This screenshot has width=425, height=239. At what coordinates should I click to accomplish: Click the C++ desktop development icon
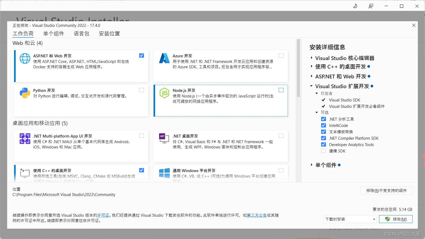coord(25,173)
